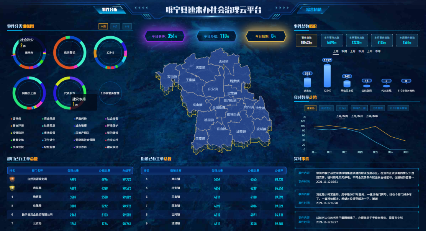Click the 速来办 cylinder bar icon
426x231 pixels.
pos(307,82)
